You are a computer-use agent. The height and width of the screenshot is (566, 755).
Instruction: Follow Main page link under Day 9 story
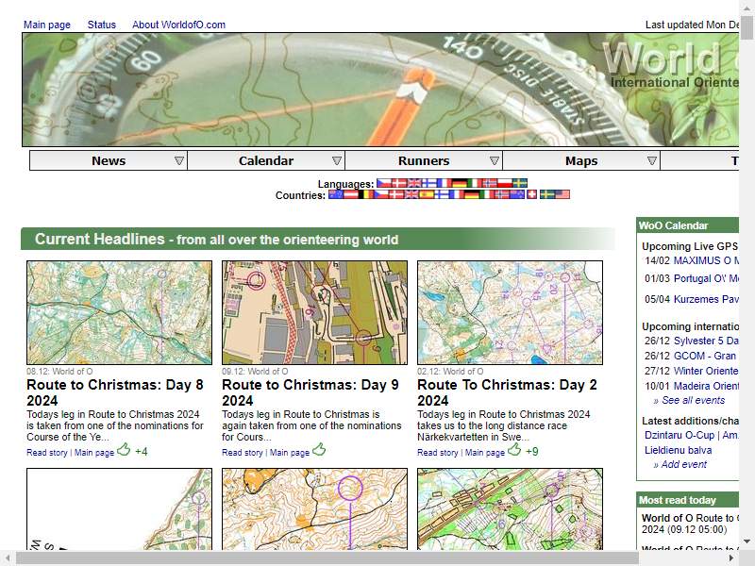click(x=290, y=453)
